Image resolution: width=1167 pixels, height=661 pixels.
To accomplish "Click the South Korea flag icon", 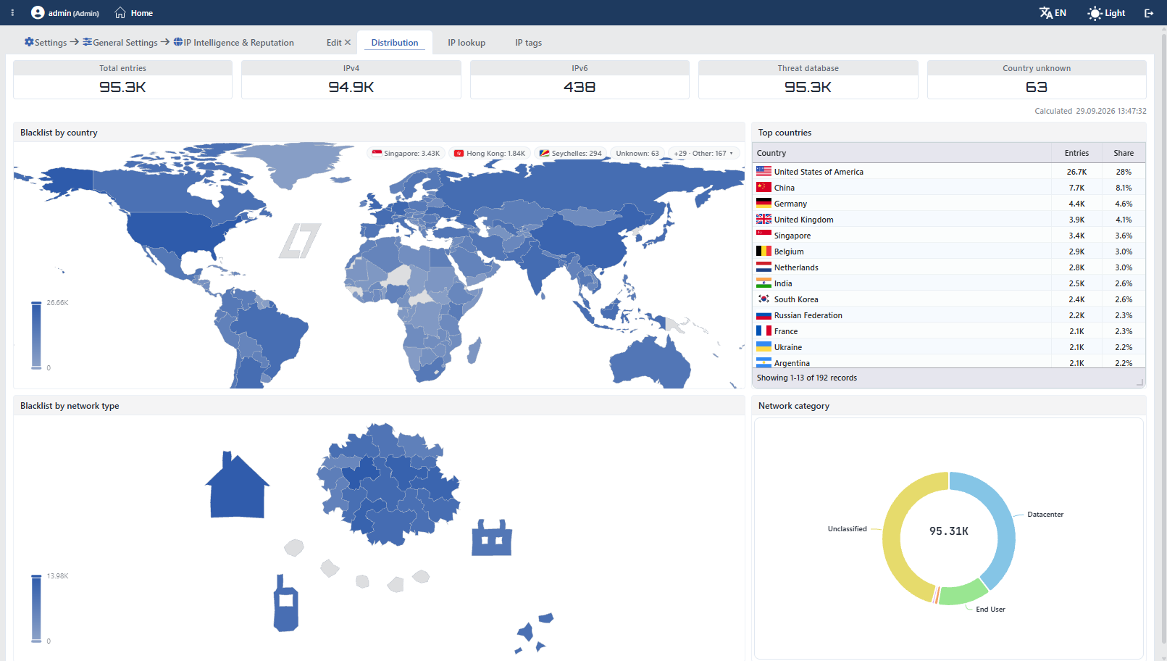I will click(764, 299).
